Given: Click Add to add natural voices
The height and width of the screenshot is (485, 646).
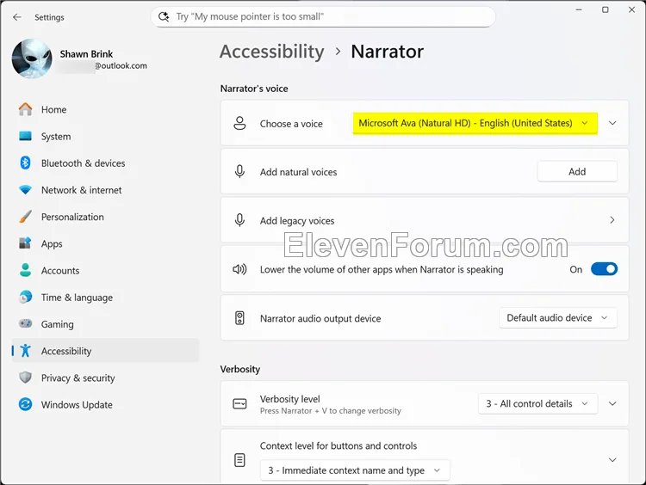Looking at the screenshot, I should tap(577, 171).
